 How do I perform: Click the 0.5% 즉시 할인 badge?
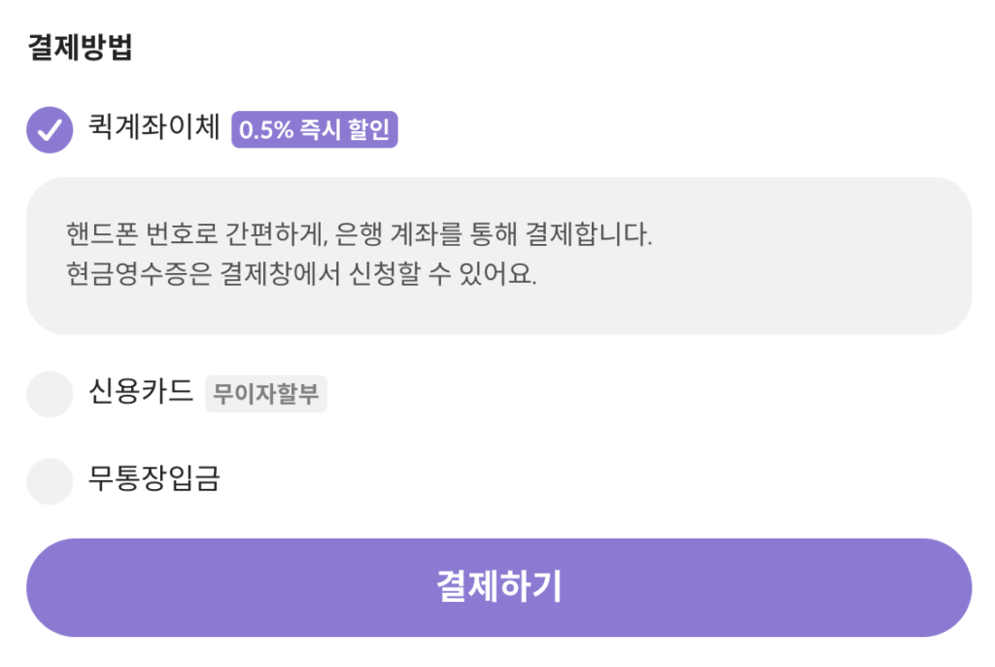coord(314,130)
